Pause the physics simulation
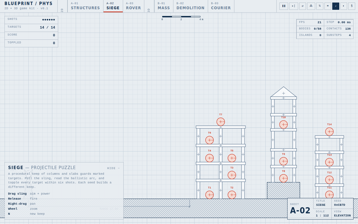This screenshot has height=224, width=358. [x=284, y=6]
